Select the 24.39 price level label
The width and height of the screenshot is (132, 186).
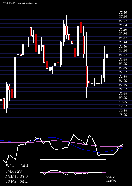tap(123, 51)
